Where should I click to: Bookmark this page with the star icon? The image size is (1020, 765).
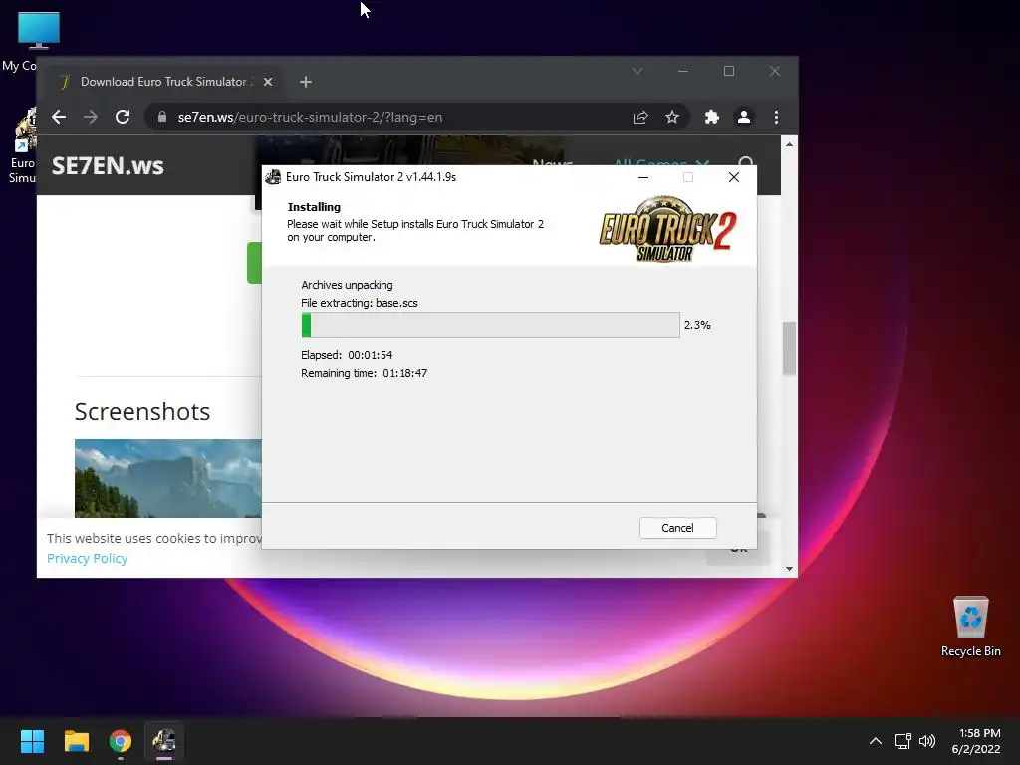pos(672,118)
